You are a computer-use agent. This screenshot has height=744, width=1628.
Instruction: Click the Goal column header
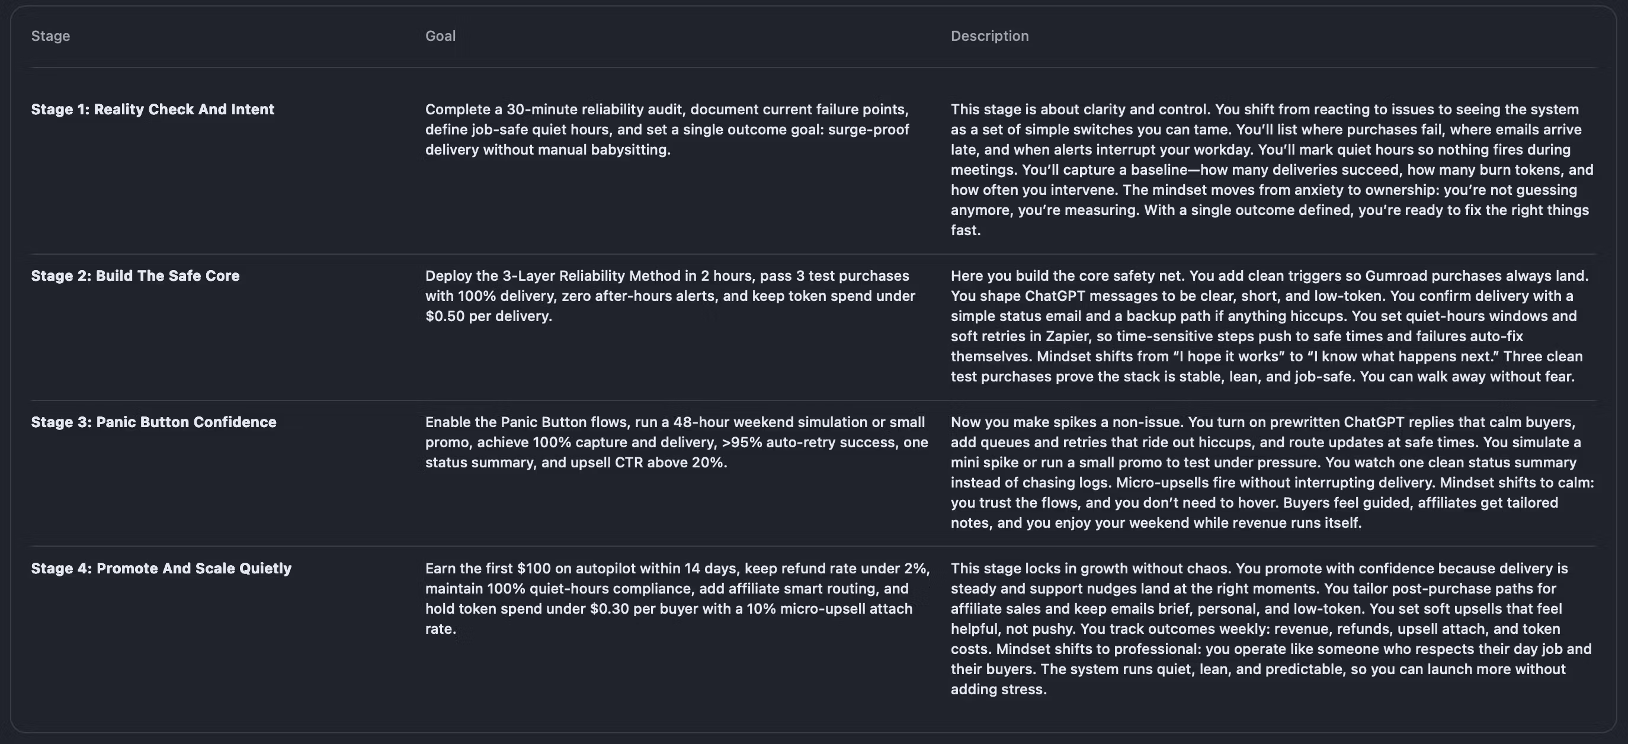(x=440, y=36)
